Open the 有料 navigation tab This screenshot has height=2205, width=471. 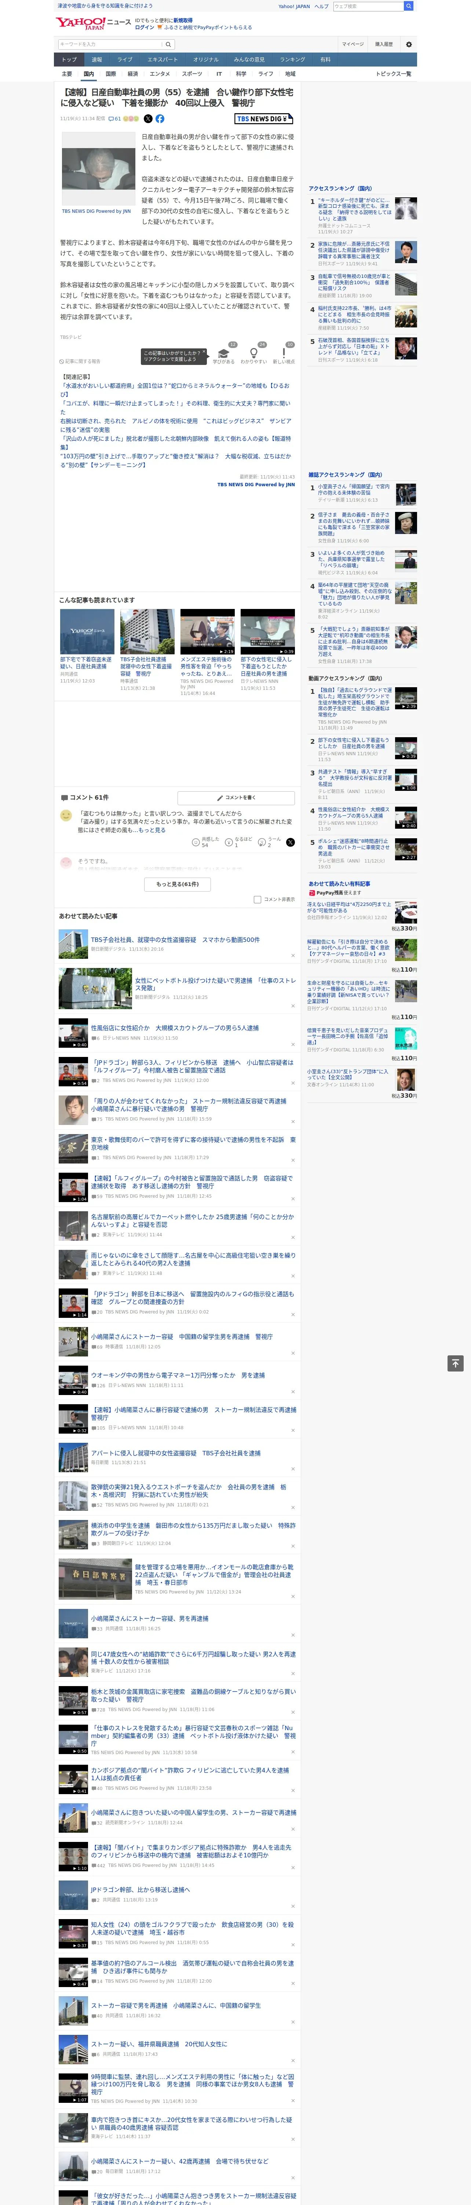[325, 60]
